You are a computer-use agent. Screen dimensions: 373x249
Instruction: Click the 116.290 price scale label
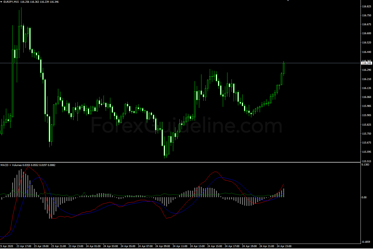[366, 70]
